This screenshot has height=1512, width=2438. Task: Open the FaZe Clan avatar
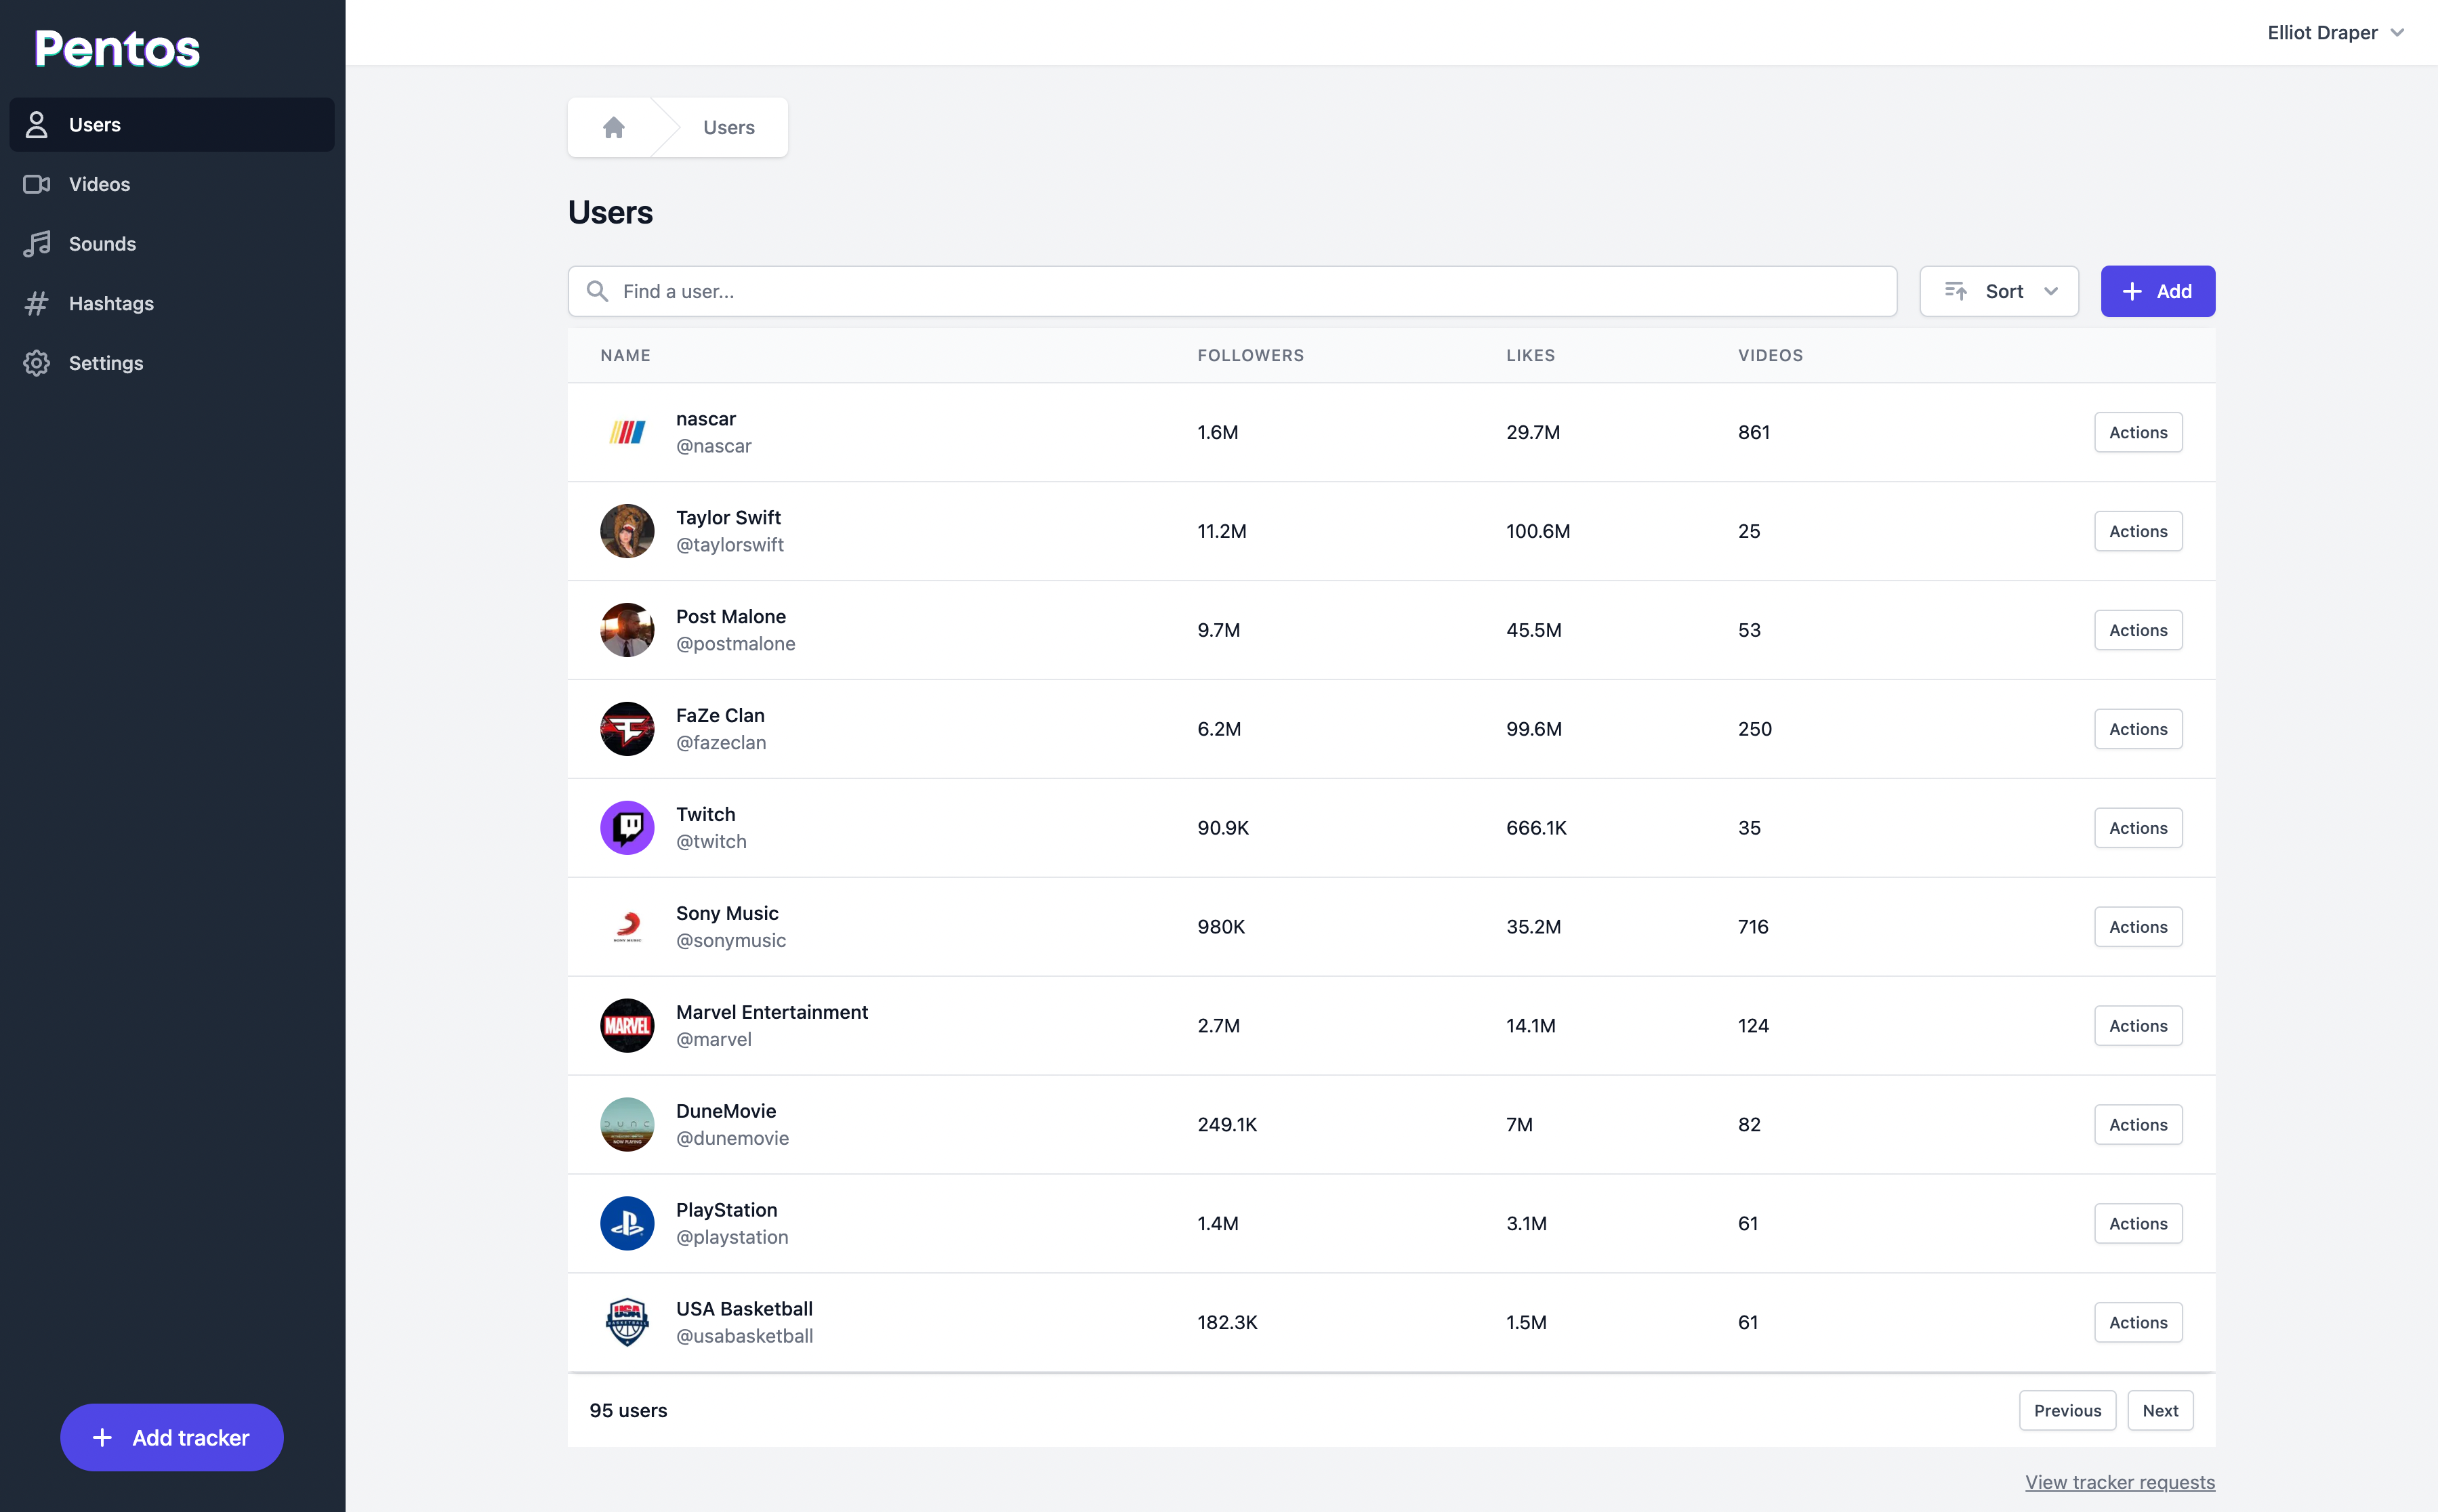627,729
